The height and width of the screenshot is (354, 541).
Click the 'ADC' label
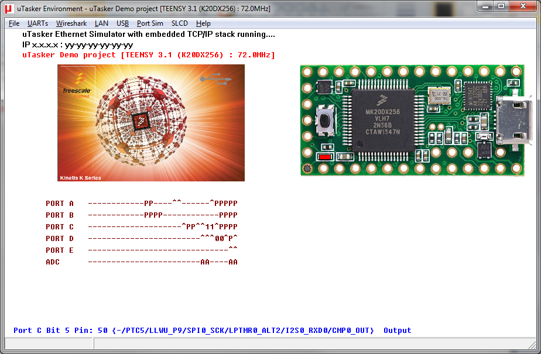pos(53,262)
